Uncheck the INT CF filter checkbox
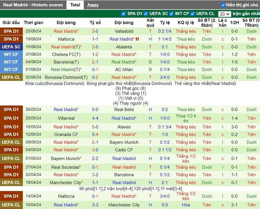The width and height of the screenshot is (260, 209). coord(171,14)
